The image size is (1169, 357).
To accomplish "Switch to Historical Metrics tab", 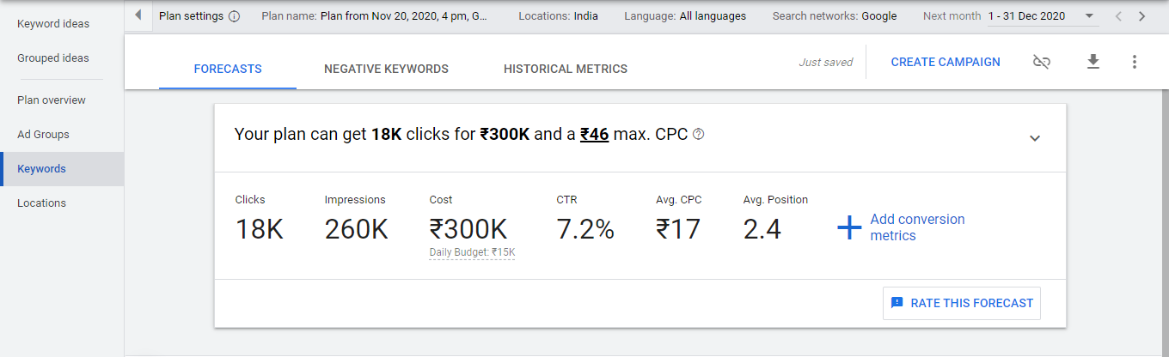I will [x=566, y=69].
